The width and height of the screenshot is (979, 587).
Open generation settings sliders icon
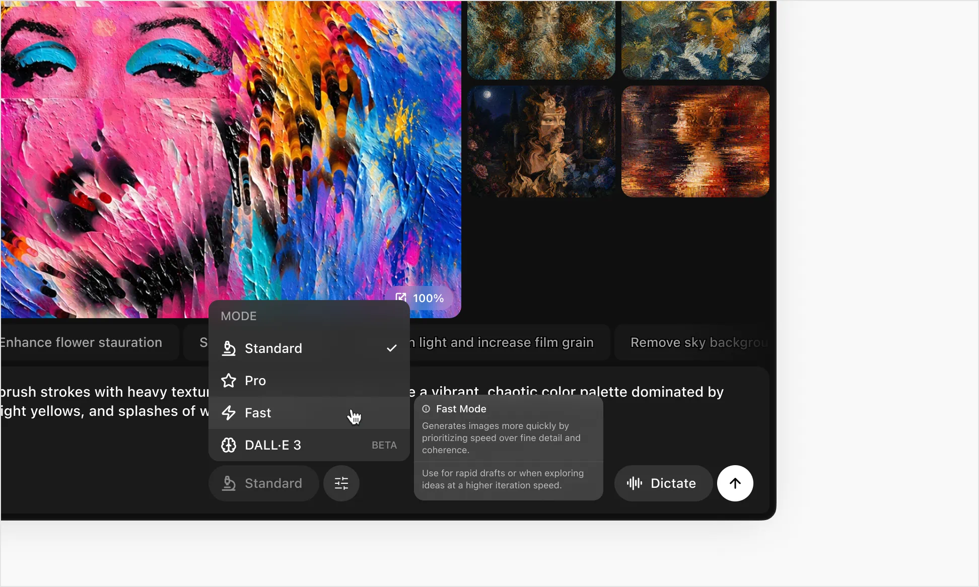point(341,483)
